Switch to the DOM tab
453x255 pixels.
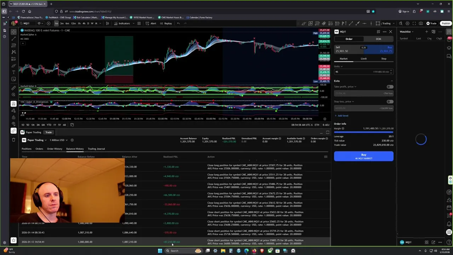pos(378,39)
